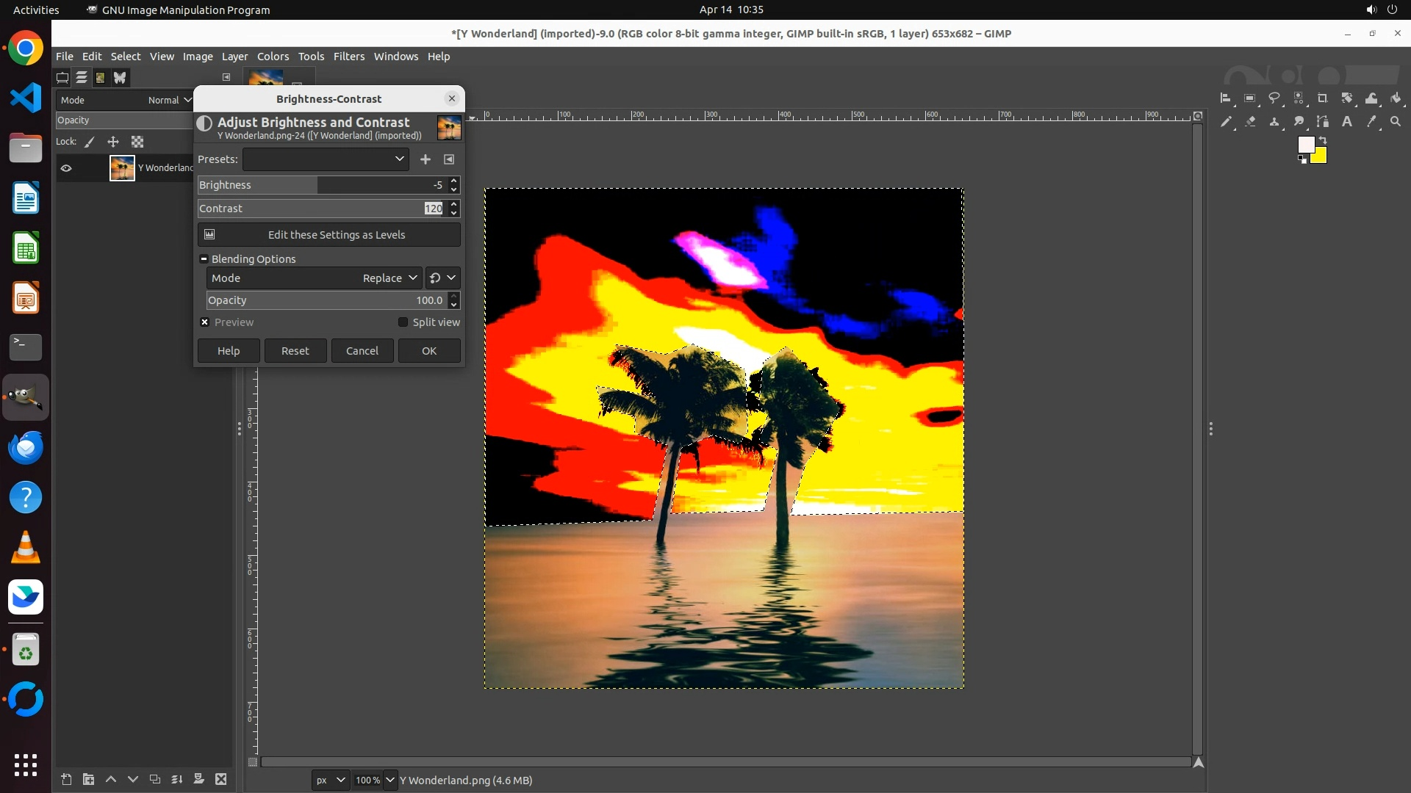Swap foreground and background colors
Viewport: 1411px width, 793px height.
click(1323, 140)
